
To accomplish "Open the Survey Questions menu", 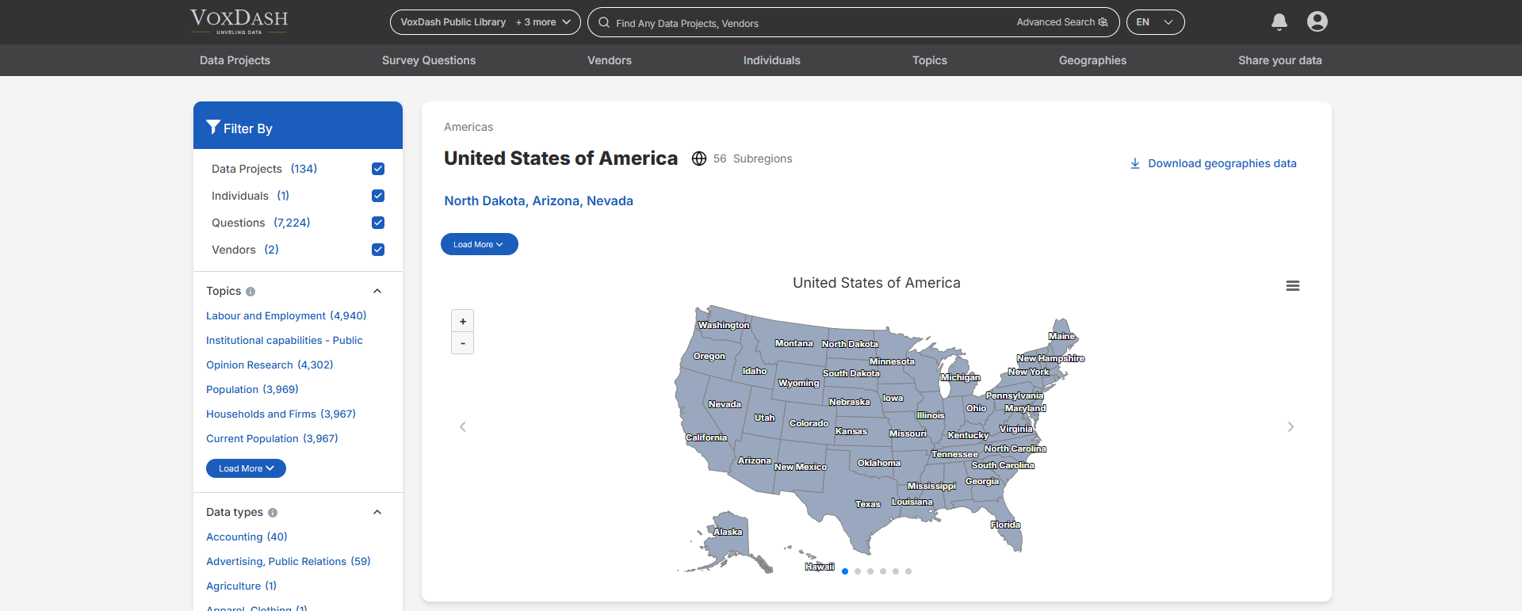I will point(429,60).
